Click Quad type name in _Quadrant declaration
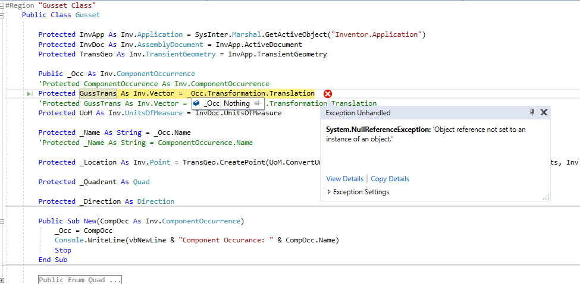580x284 pixels. coord(142,182)
